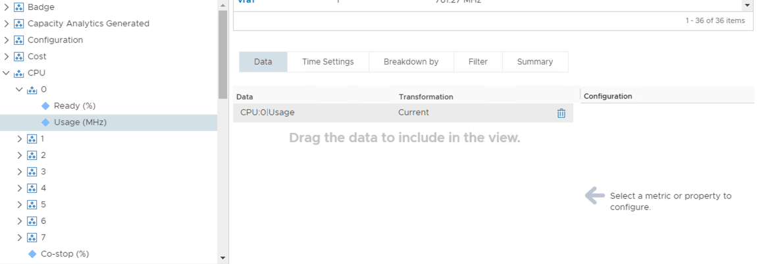Delete the CPU:0|Usage data row
The width and height of the screenshot is (757, 264).
click(561, 113)
